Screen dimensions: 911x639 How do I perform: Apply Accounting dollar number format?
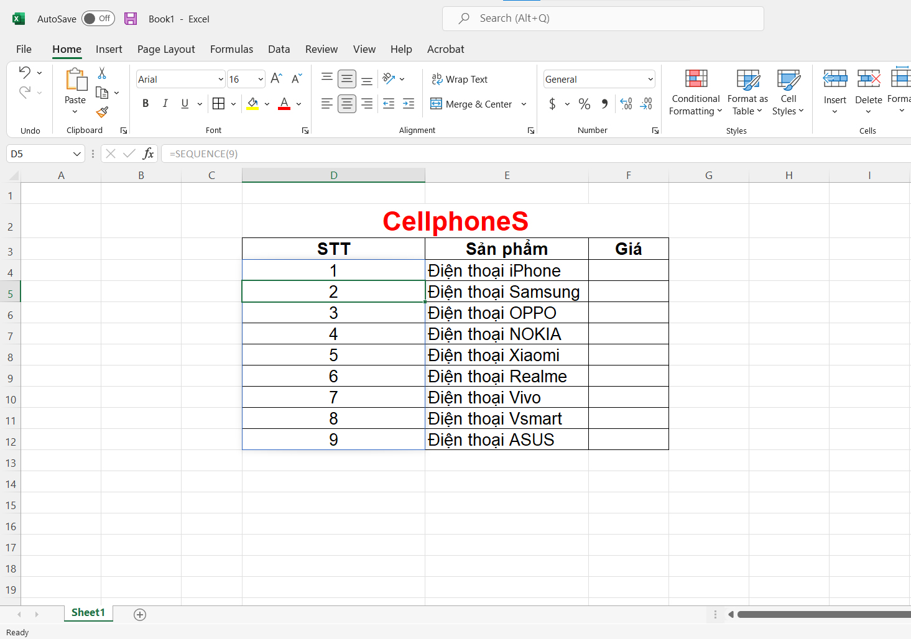coord(552,104)
